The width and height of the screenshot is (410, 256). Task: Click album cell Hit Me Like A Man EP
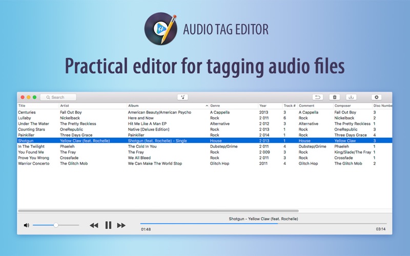pos(147,124)
